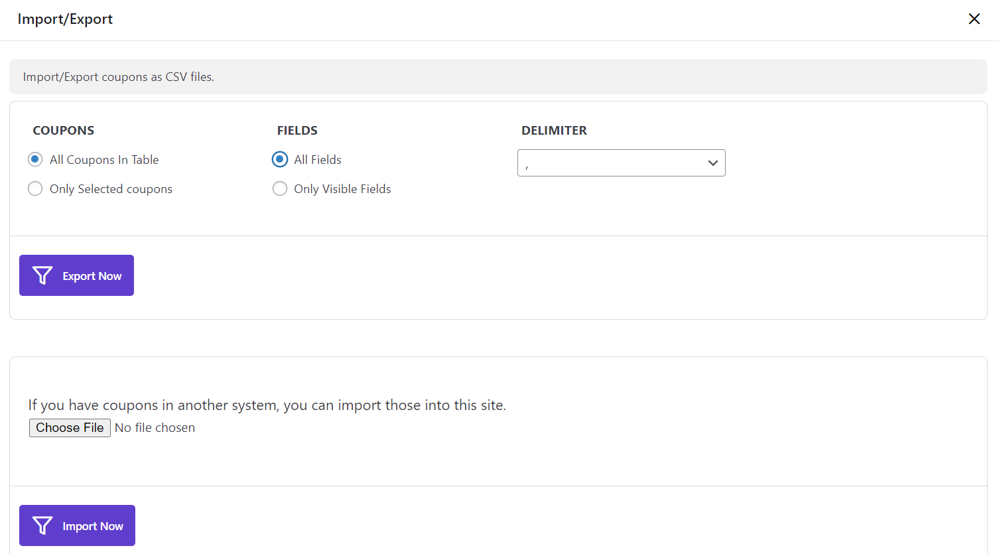Select the Only Selected coupons radio button
This screenshot has height=554, width=999.
pos(35,189)
